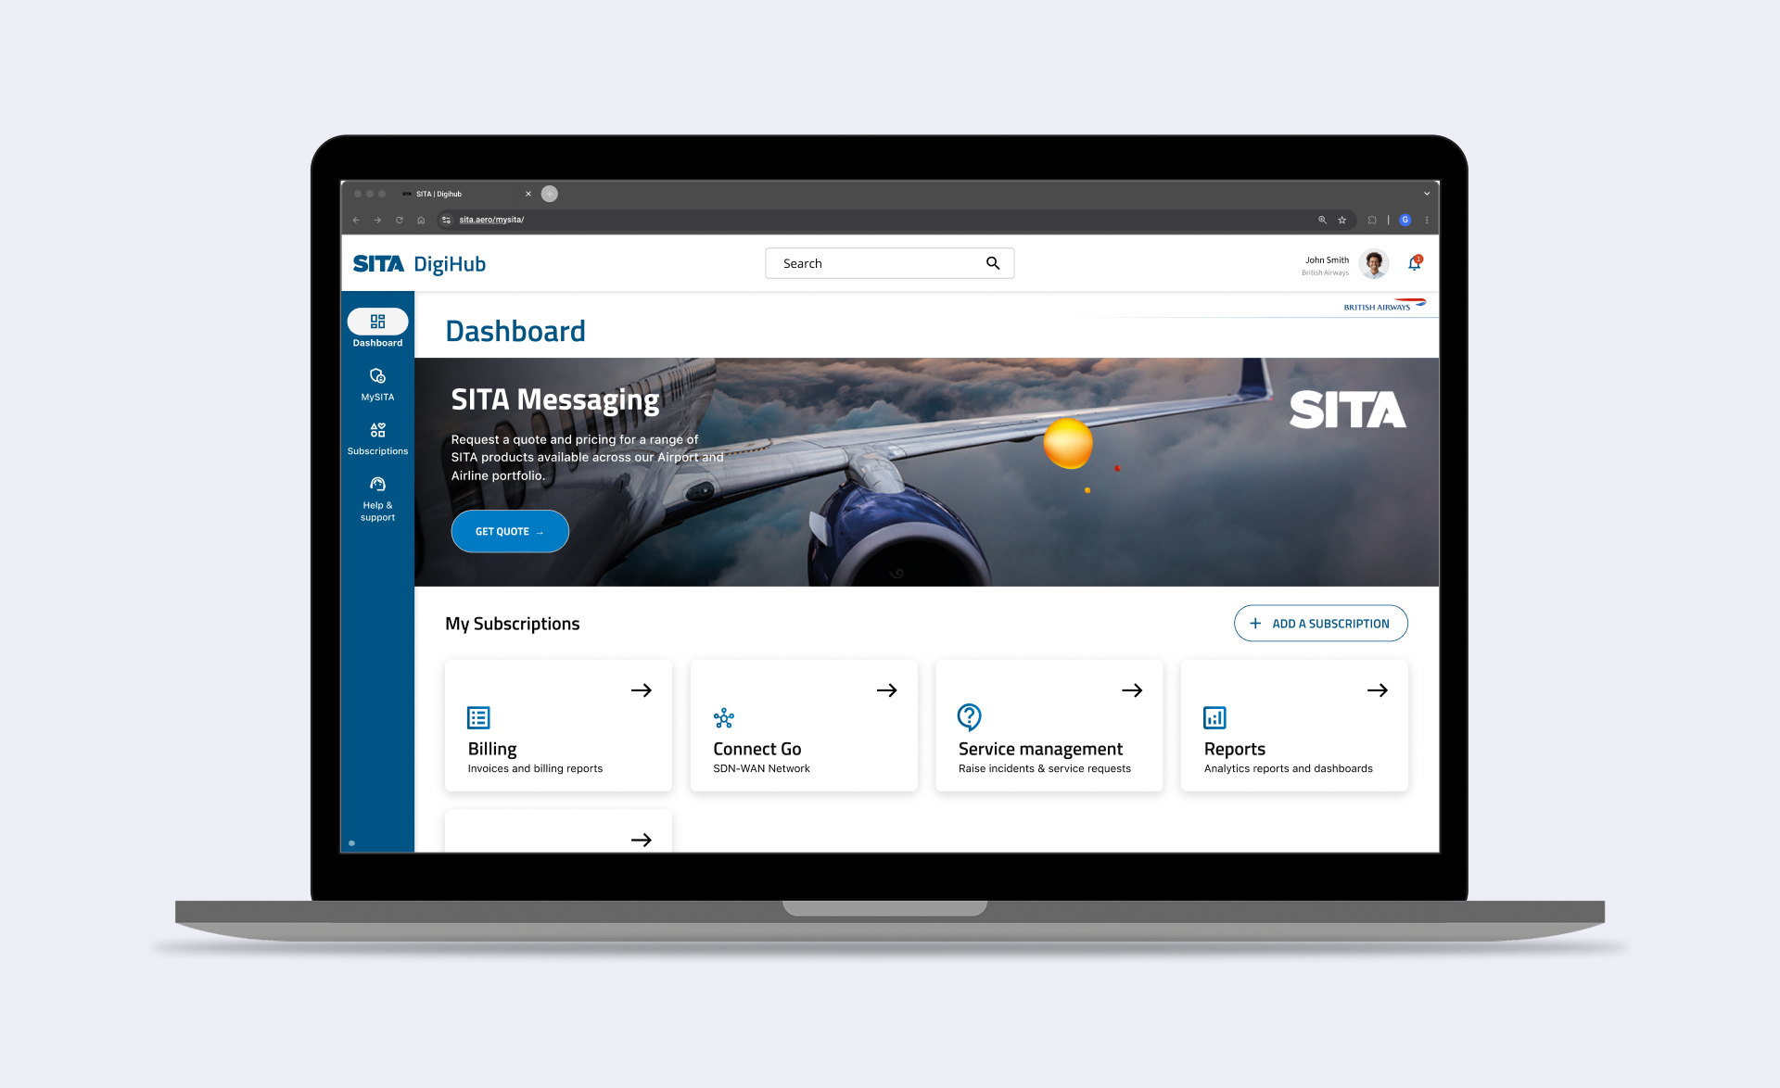The width and height of the screenshot is (1780, 1088).
Task: Open Subscriptions in the sidebar
Action: pos(377,438)
